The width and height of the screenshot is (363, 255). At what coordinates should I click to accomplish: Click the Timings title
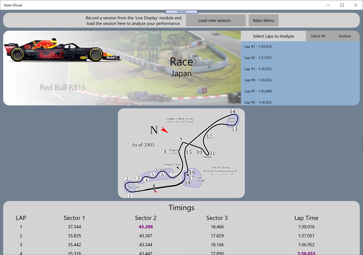click(181, 208)
